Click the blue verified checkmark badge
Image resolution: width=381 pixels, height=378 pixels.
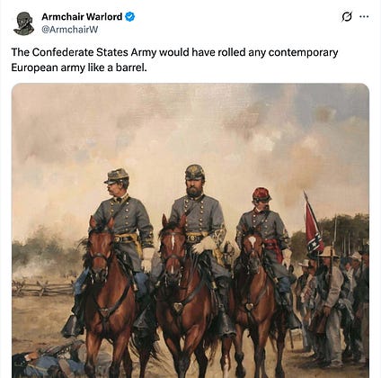129,16
